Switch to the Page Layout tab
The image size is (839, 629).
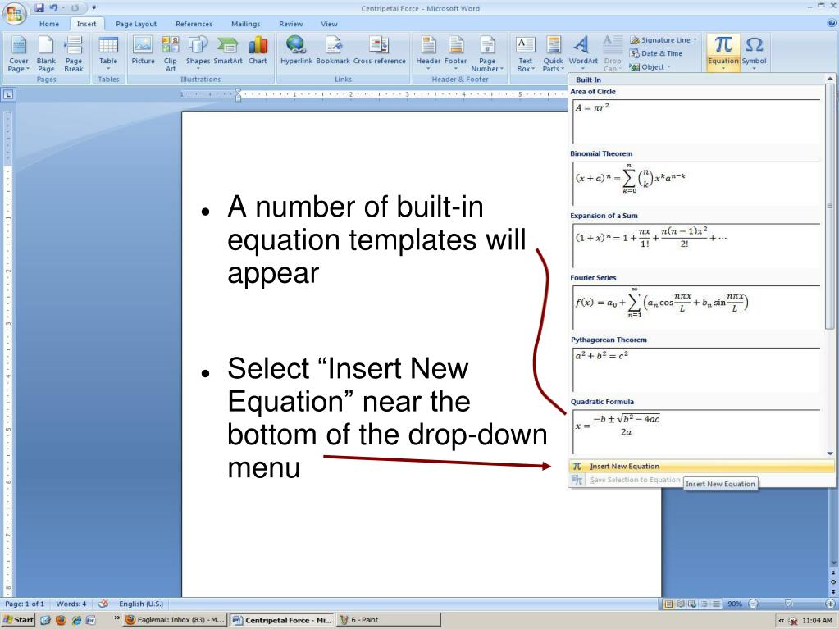click(136, 24)
